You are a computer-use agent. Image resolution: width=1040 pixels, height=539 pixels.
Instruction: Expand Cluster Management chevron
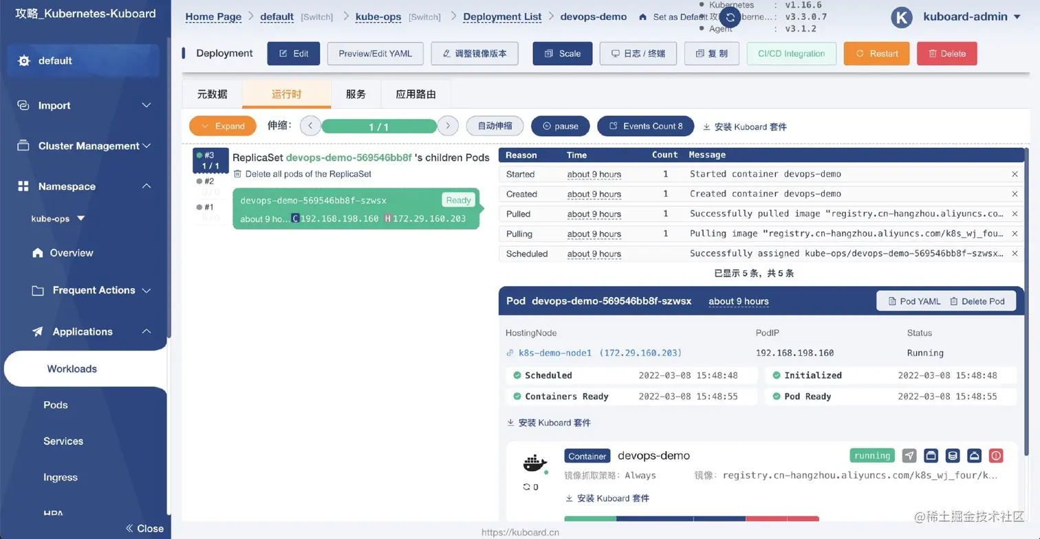[146, 146]
